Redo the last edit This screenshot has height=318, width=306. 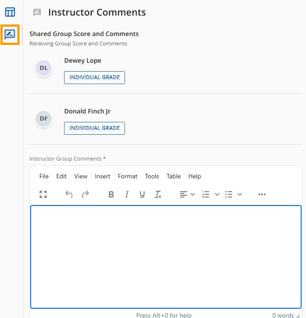(x=85, y=194)
